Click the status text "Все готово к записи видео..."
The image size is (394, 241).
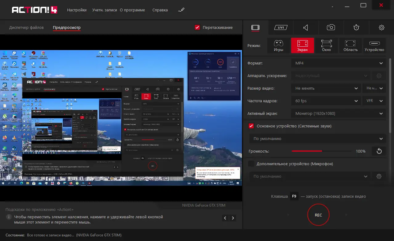tap(50, 235)
